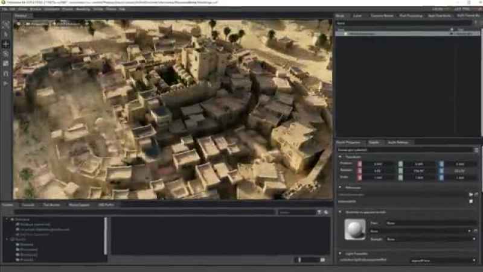Toggle the magnet snap tool
Image resolution: width=483 pixels, height=272 pixels.
click(x=5, y=73)
